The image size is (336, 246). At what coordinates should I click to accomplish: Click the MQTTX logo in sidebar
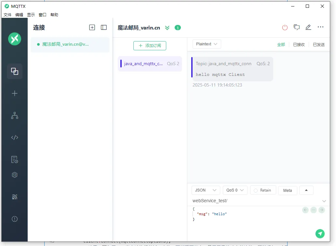click(15, 39)
